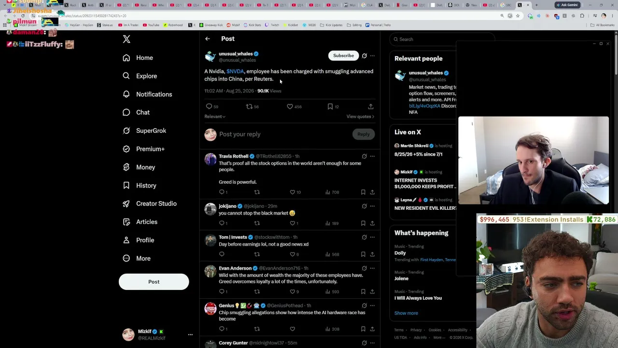
Task: Like Travis Rothell's reply
Action: click(292, 192)
